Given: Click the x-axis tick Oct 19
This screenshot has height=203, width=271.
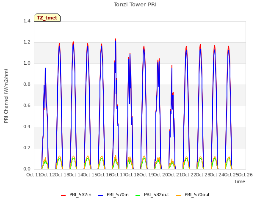Looking at the screenshot, I should [x=147, y=175].
